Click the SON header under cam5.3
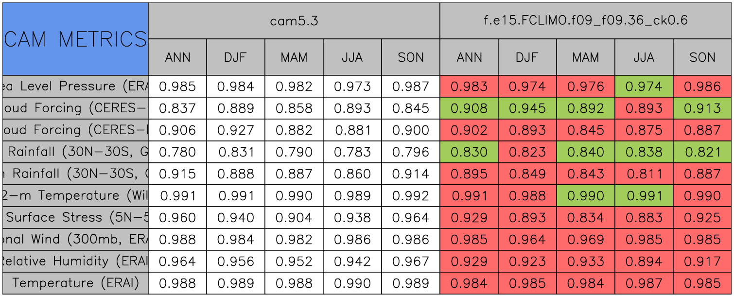 pyautogui.click(x=411, y=57)
